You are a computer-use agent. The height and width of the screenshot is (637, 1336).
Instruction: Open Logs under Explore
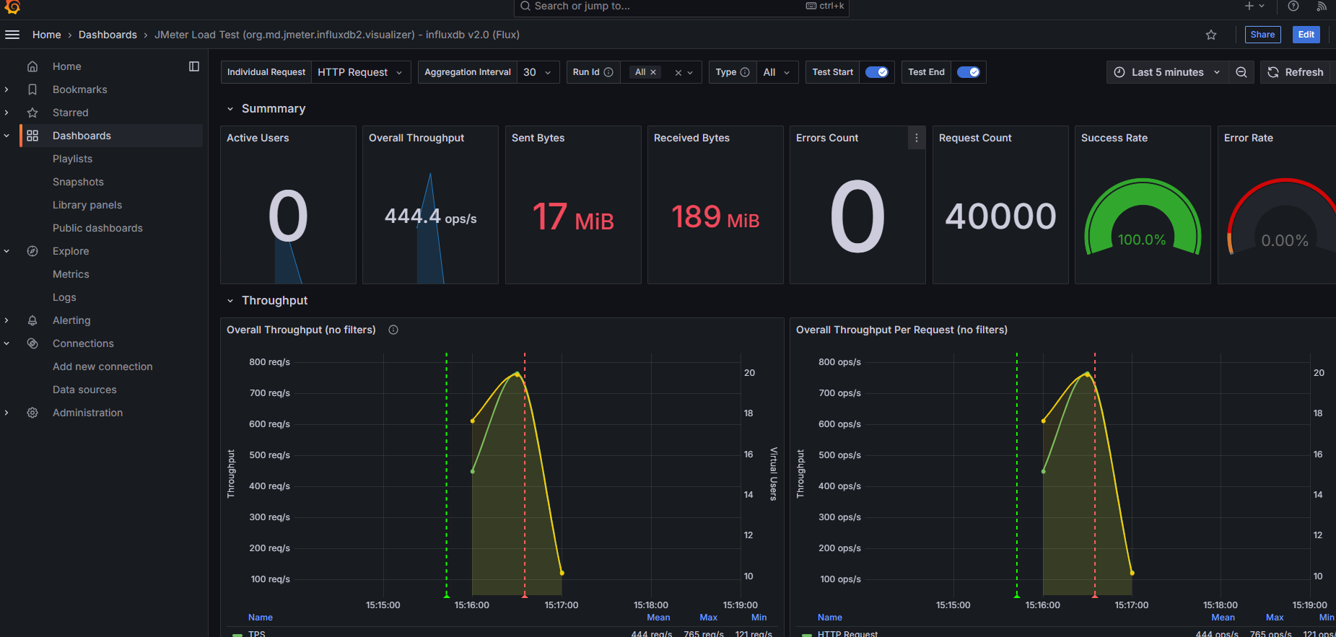[x=64, y=297]
